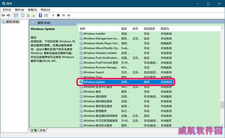Sort by the 状态 column header
This screenshot has width=225, height=138.
(137, 28)
